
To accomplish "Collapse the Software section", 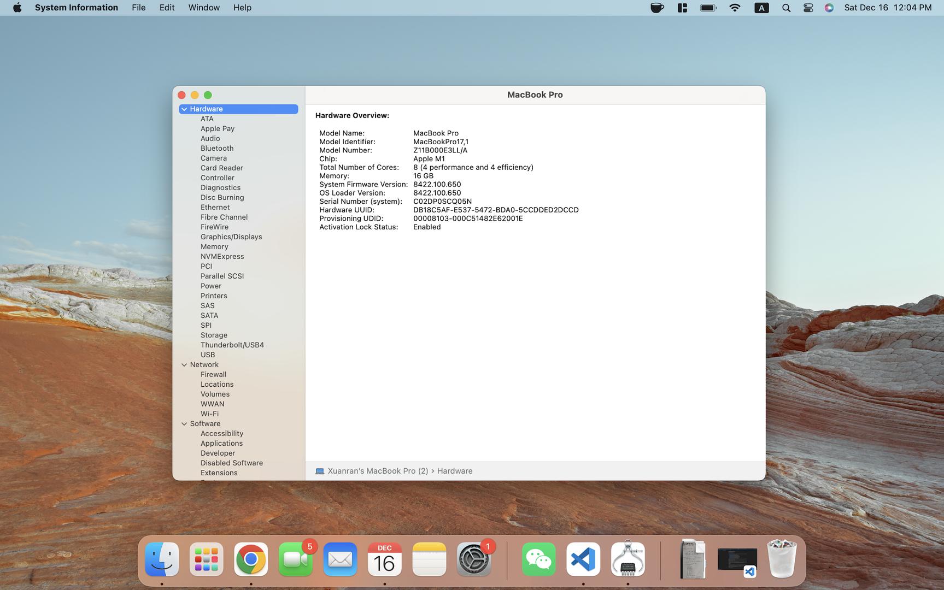I will pos(184,424).
